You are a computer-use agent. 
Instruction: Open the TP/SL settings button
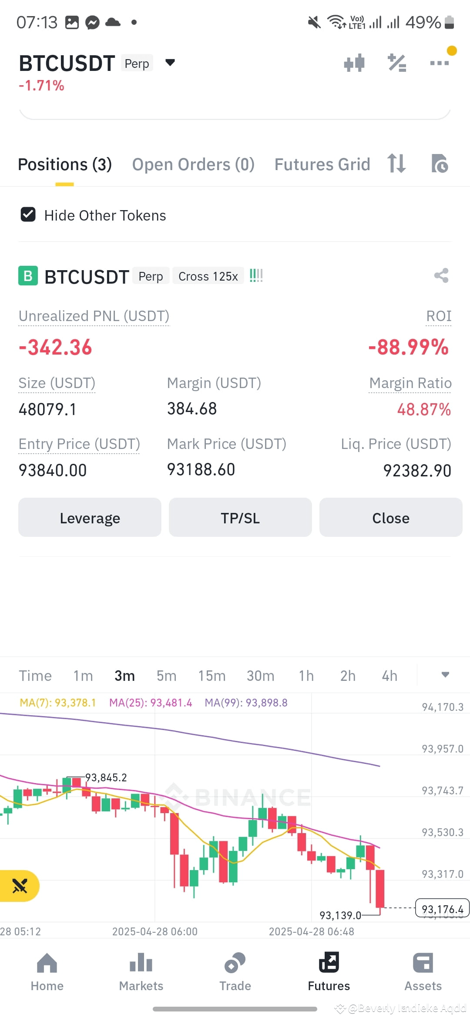click(x=240, y=517)
